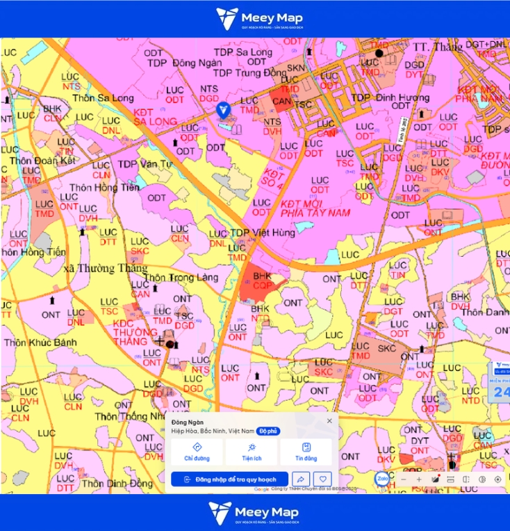
Task: Click the blue Meey location pin marker
Action: coord(223,111)
